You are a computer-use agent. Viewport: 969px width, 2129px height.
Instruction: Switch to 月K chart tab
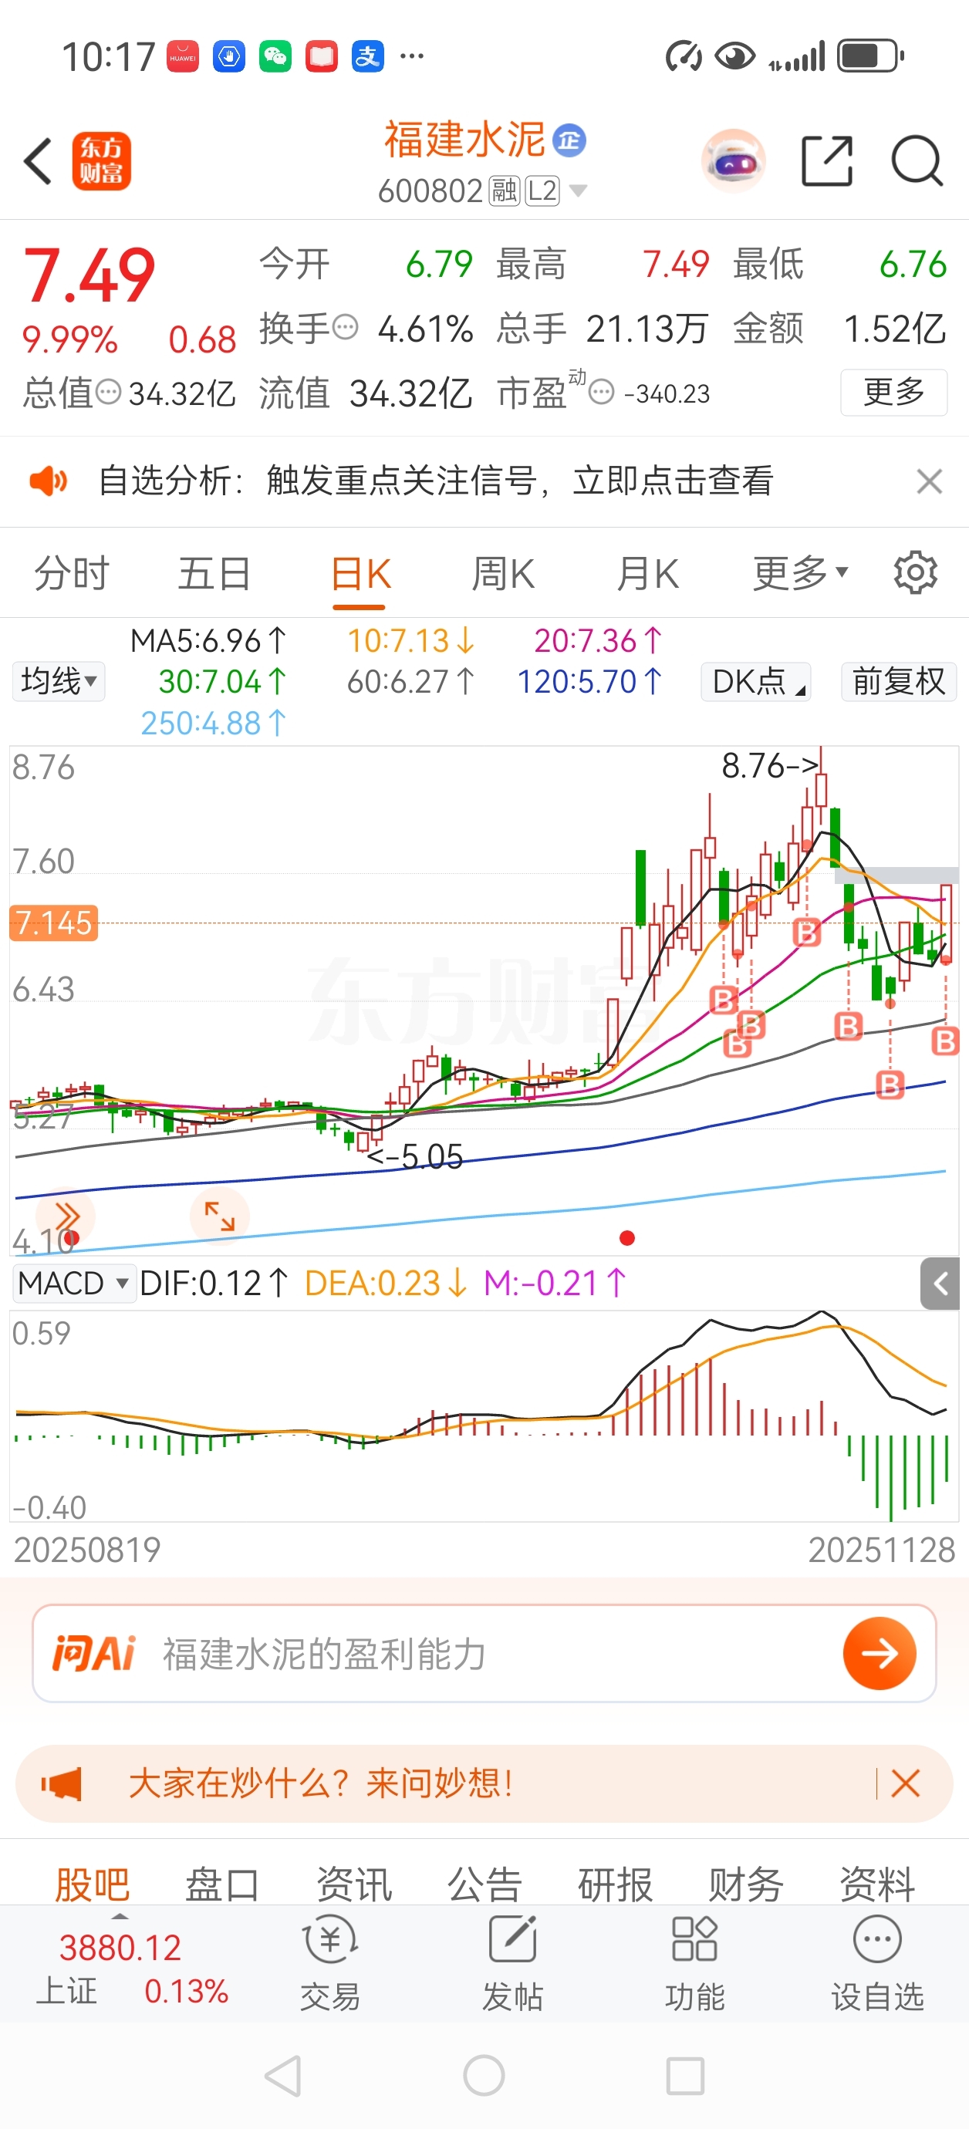pos(647,574)
